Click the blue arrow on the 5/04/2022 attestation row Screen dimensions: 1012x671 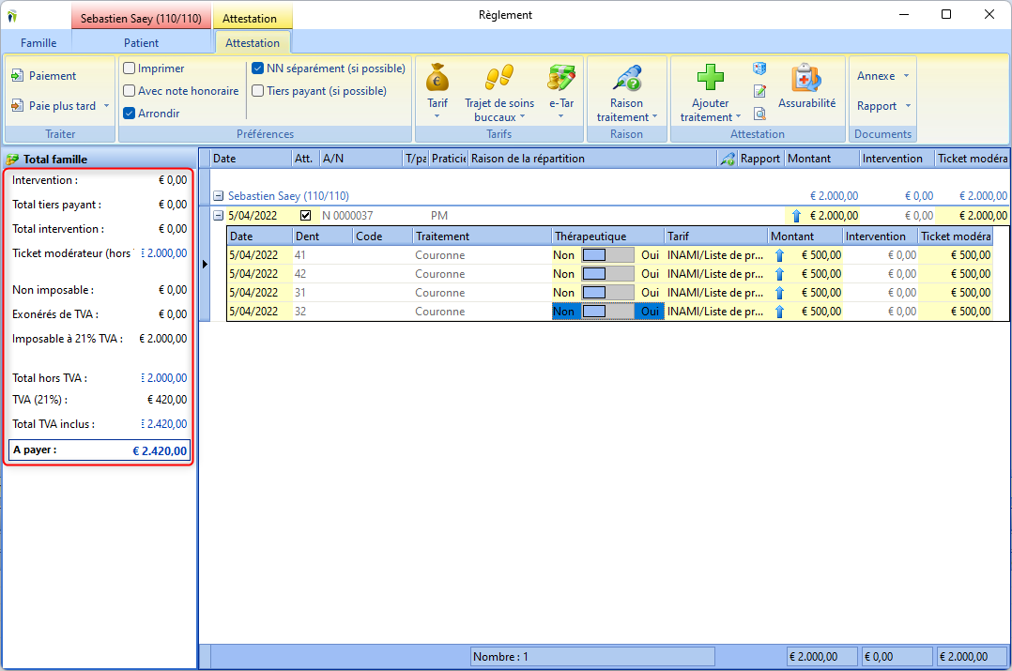coord(796,216)
